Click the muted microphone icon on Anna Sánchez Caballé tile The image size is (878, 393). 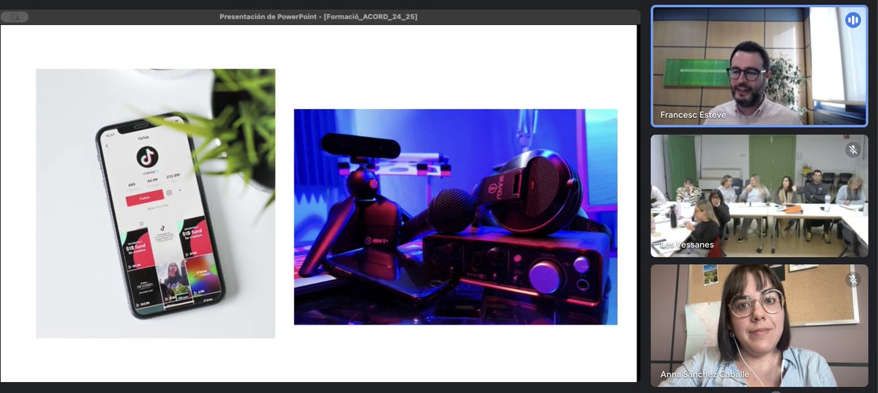(852, 280)
